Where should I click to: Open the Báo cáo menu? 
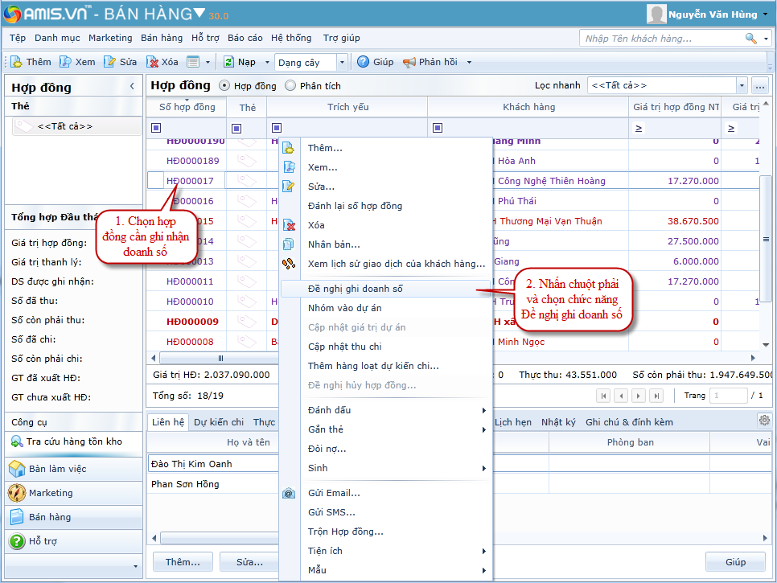pos(245,38)
